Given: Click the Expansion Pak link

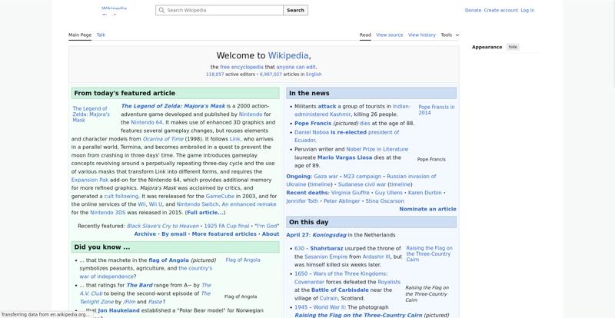Looking at the screenshot, I should pyautogui.click(x=90, y=180).
